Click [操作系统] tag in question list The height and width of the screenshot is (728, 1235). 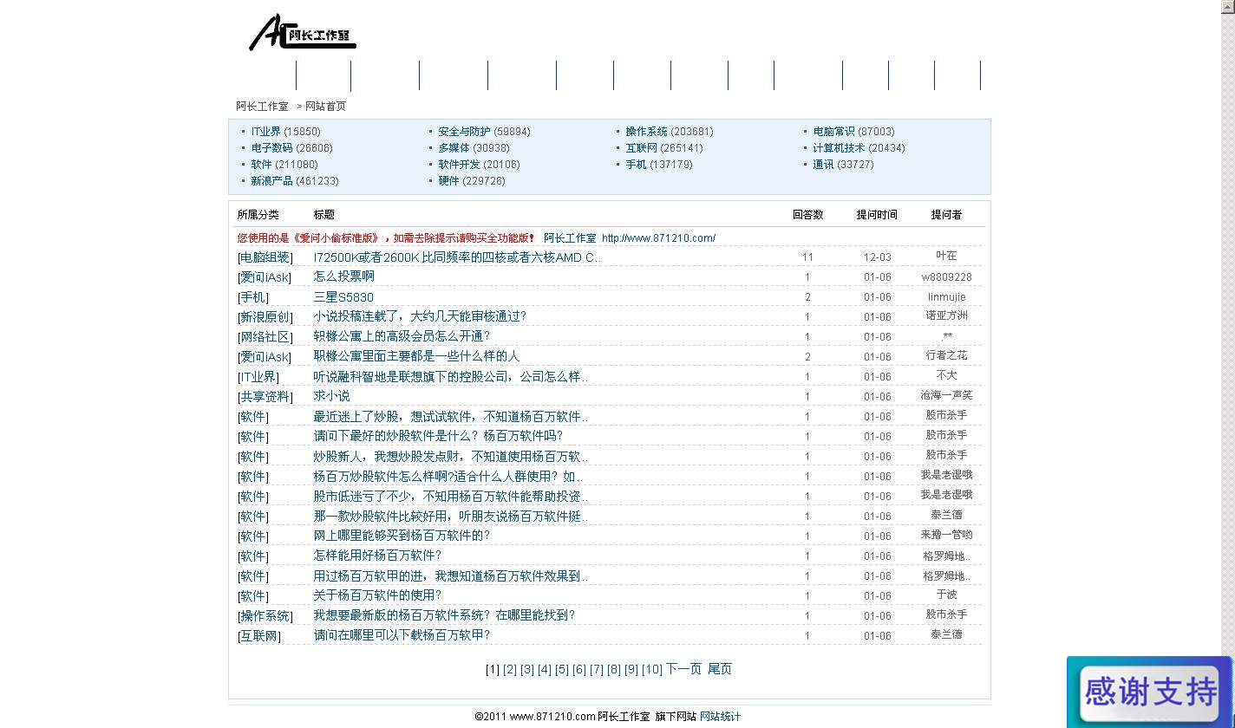coord(265,616)
